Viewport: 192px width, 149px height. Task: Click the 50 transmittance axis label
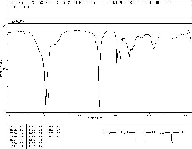[x=4, y=70]
